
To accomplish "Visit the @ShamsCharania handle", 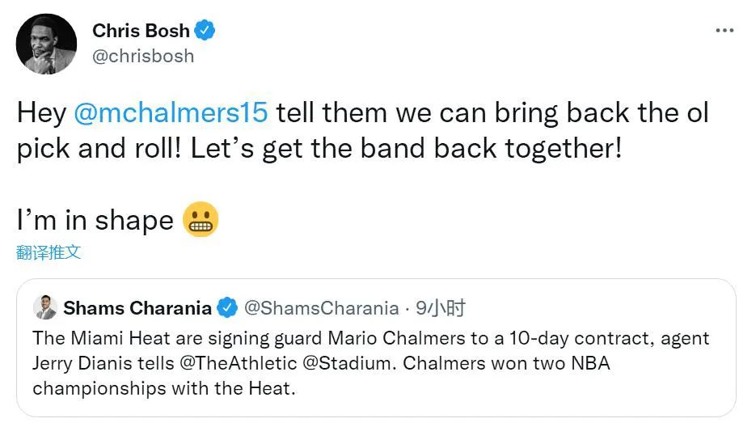I will point(321,308).
